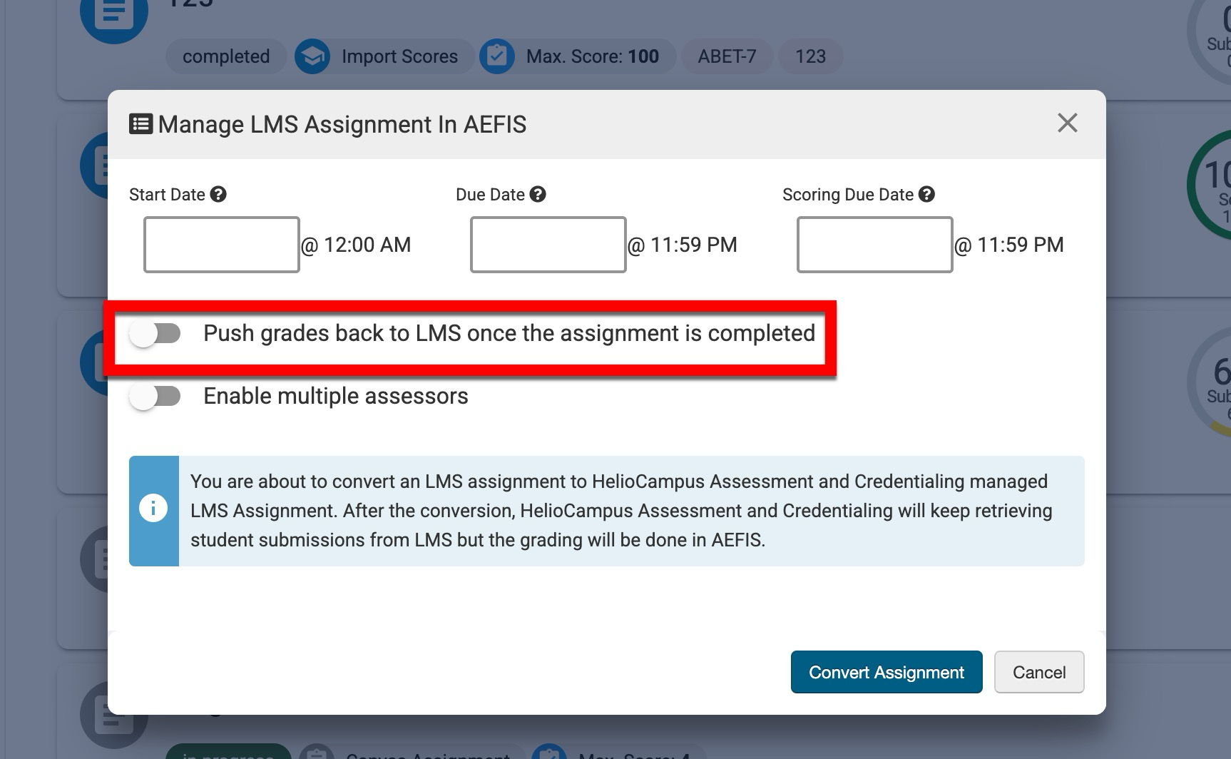Click the blue document icon at top left
This screenshot has height=759, width=1231.
coord(113,16)
